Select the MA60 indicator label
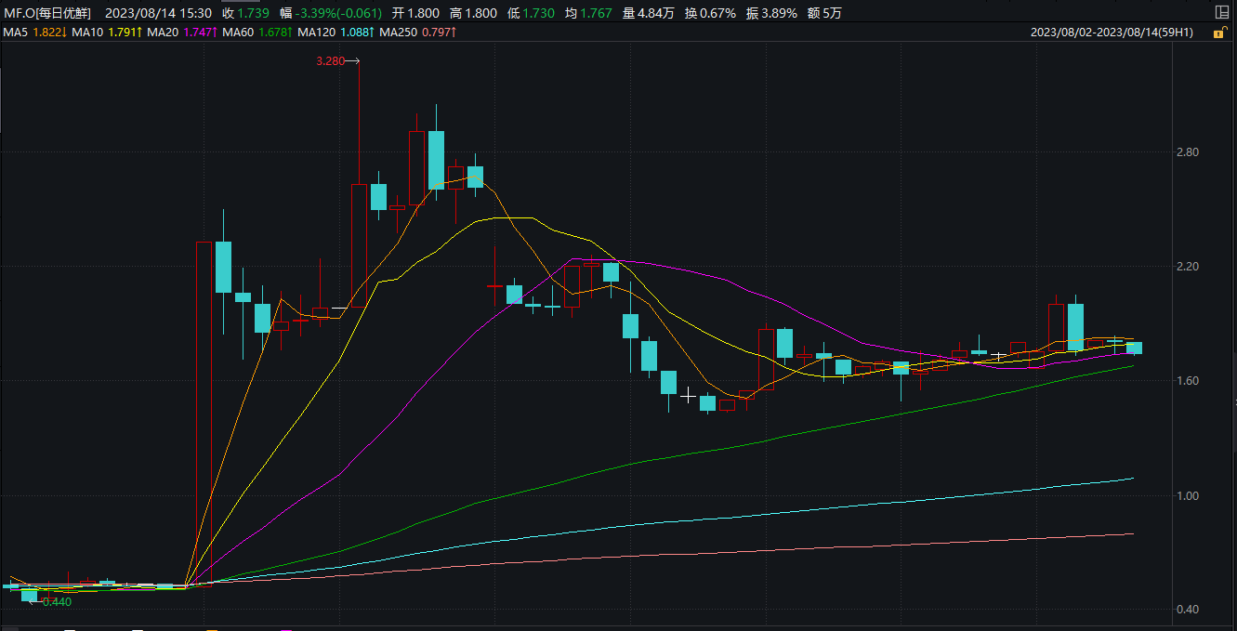Image resolution: width=1237 pixels, height=631 pixels. (x=237, y=33)
